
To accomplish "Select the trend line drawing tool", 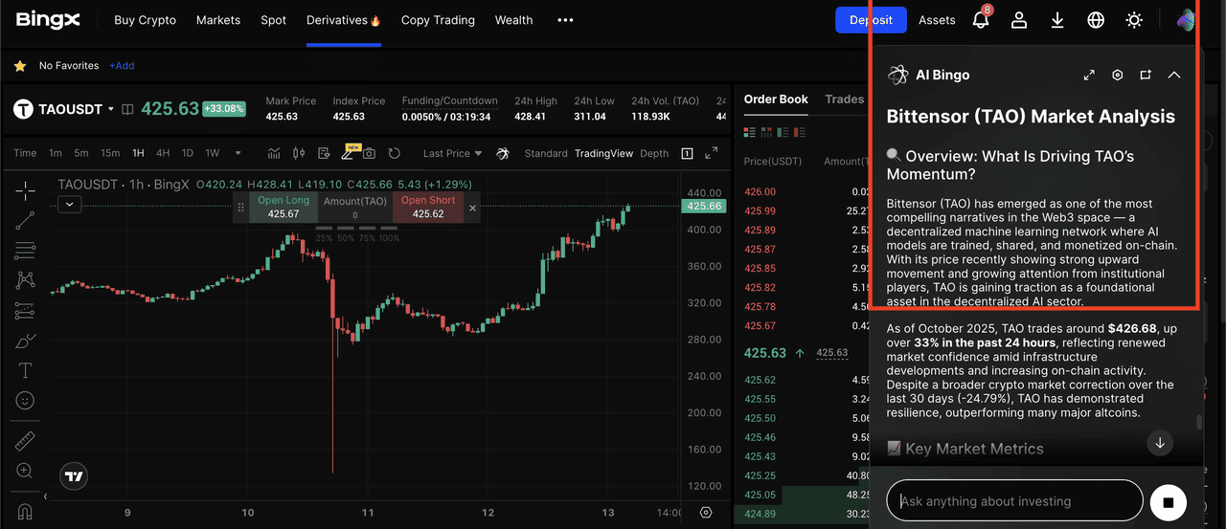I will click(25, 221).
